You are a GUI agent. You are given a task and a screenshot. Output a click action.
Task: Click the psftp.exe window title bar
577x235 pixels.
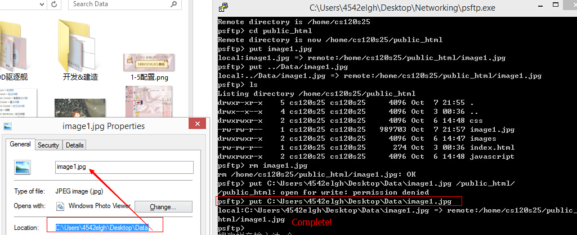click(x=394, y=8)
